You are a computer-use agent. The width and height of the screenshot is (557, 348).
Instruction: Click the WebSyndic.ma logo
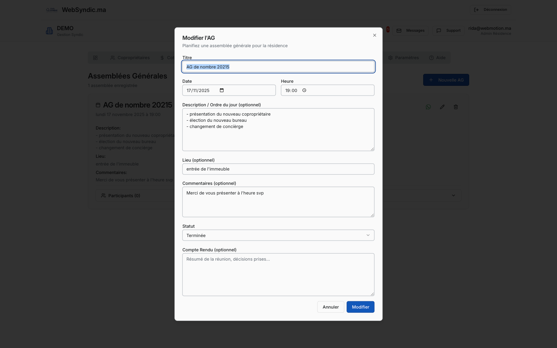point(52,10)
